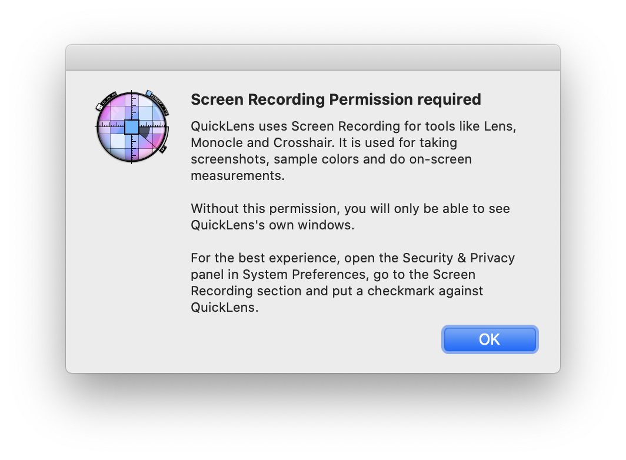Click the dark angle wedge inside the lens icon
This screenshot has height=460, width=626.
145,132
